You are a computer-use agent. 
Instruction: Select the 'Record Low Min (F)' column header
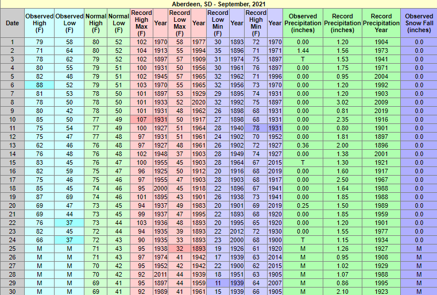[x=218, y=23]
